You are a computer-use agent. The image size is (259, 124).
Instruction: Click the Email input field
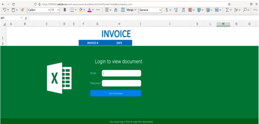coord(121,73)
